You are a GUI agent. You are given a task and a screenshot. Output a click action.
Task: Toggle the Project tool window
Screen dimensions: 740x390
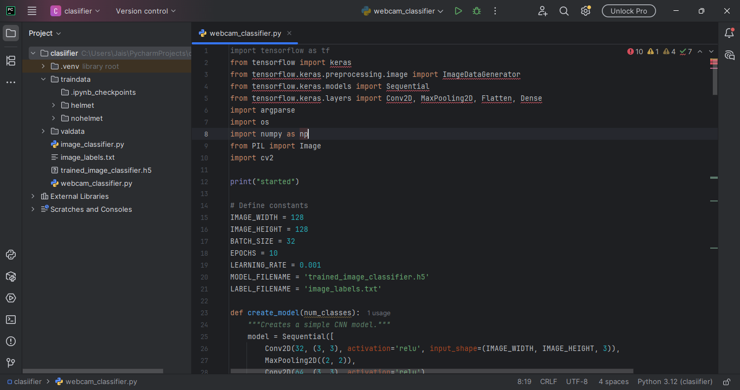11,33
